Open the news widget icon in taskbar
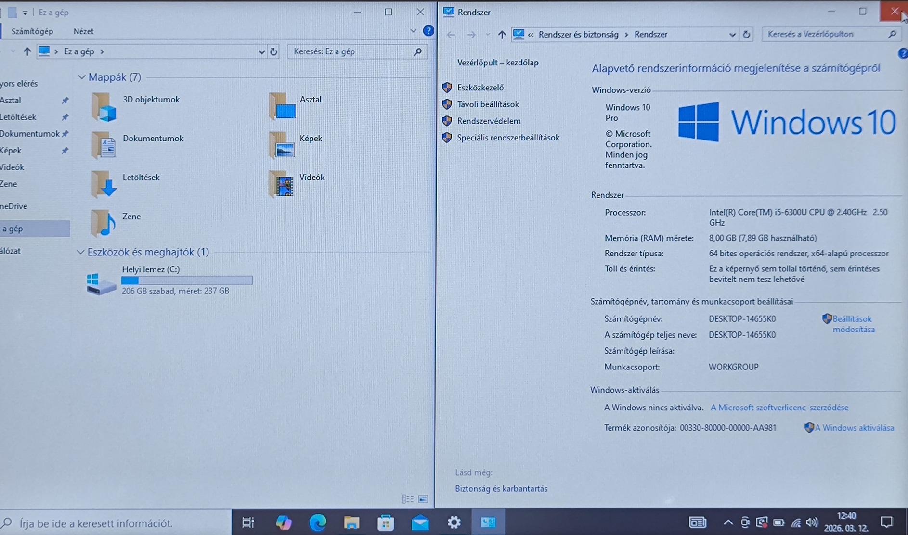This screenshot has height=535, width=908. click(x=698, y=522)
